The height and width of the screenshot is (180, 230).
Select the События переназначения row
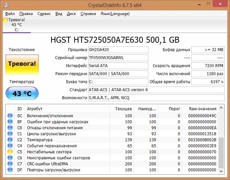tap(112, 146)
